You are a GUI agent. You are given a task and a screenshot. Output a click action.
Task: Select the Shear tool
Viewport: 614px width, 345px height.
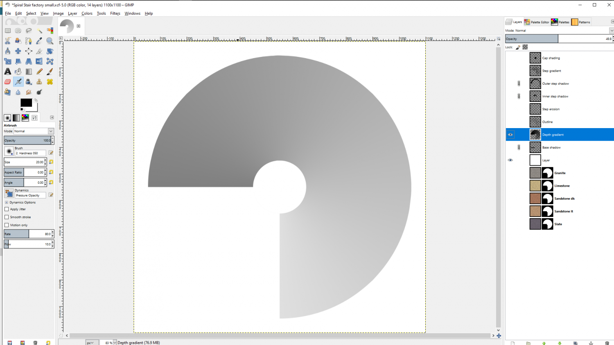[18, 61]
